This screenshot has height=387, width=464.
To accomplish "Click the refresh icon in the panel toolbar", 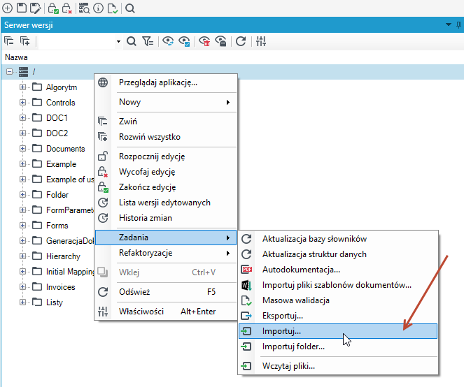I will pyautogui.click(x=241, y=41).
